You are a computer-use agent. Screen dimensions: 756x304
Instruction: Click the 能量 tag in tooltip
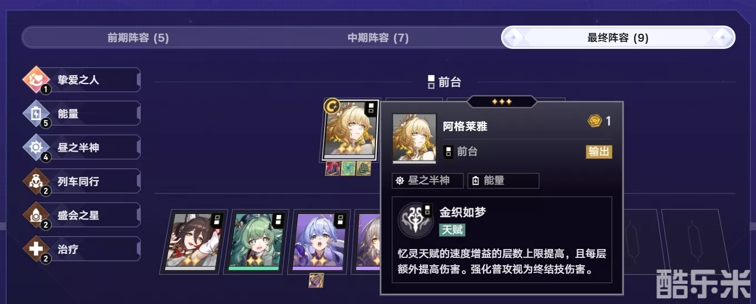pos(503,181)
